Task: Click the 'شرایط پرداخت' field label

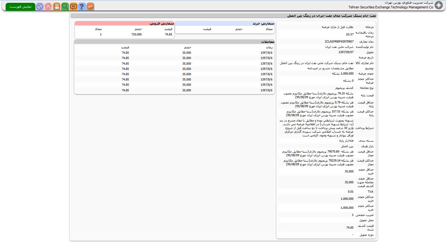Action: pos(365,128)
